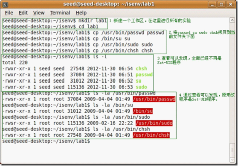Minimize the terminal window
The width and height of the screenshot is (238, 166).
pos(212,4)
